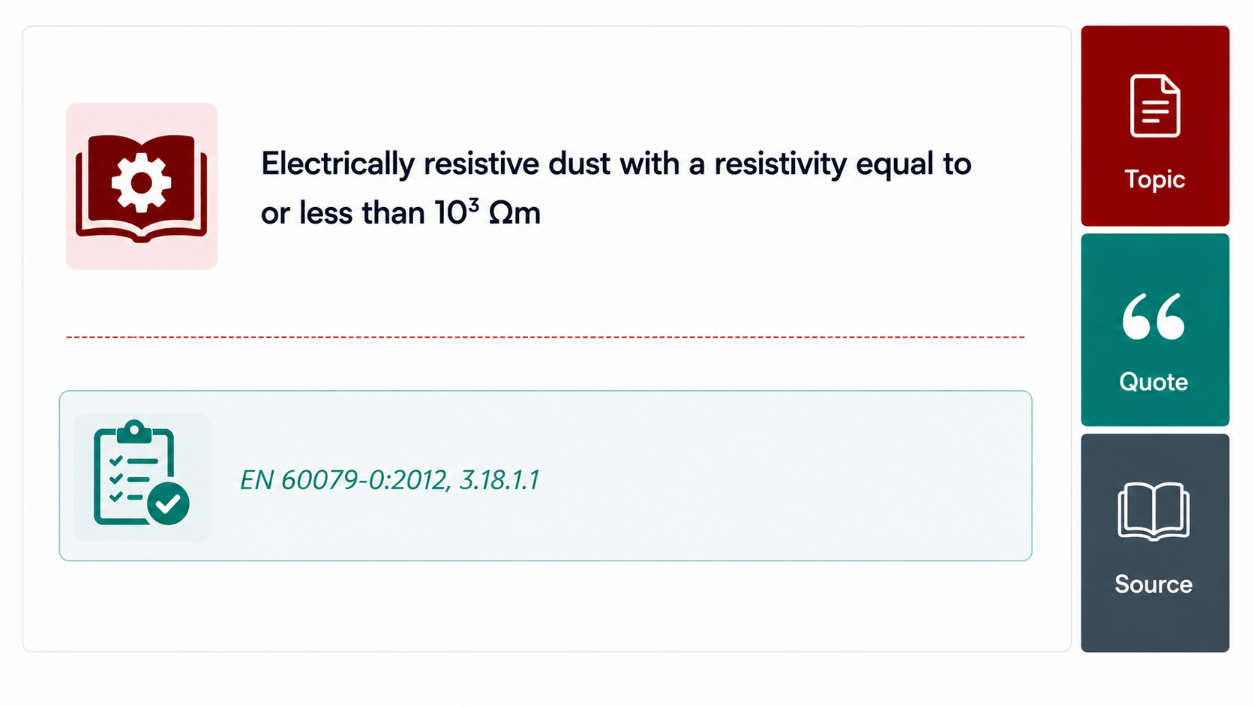Open the Source tab
Image resolution: width=1254 pixels, height=706 pixels.
tap(1155, 543)
